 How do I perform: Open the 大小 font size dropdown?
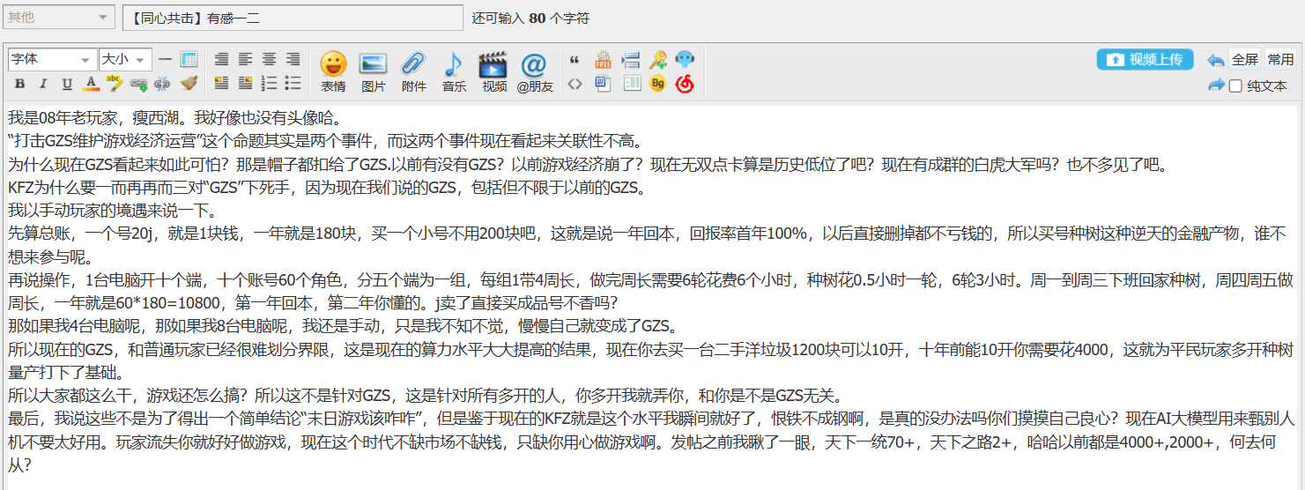point(125,60)
